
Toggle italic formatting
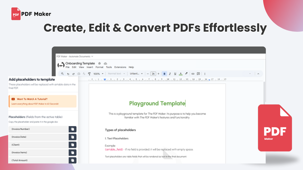click(x=170, y=74)
